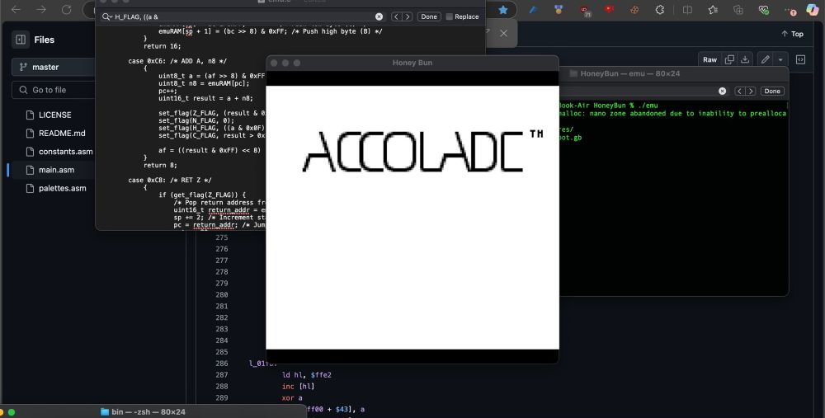Screen dimensions: 825x418
Task: Open the red extension with 71 badge
Action: tap(585, 11)
